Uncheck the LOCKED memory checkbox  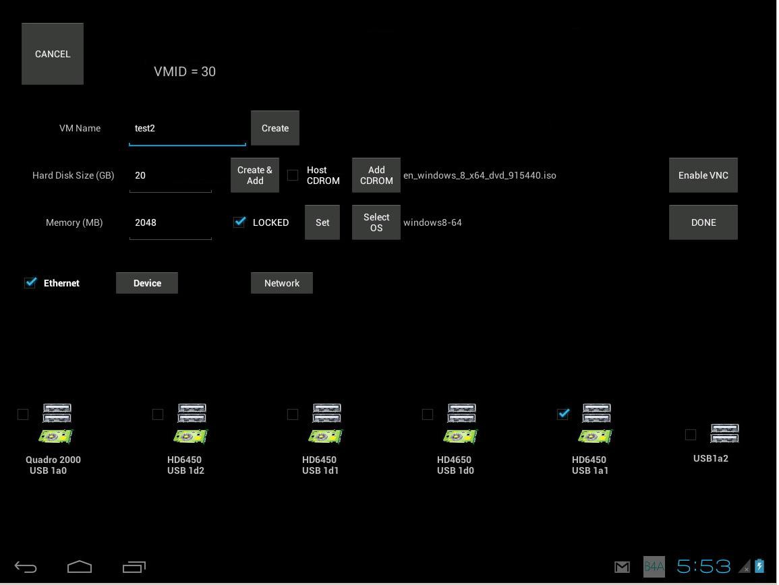[x=239, y=222]
